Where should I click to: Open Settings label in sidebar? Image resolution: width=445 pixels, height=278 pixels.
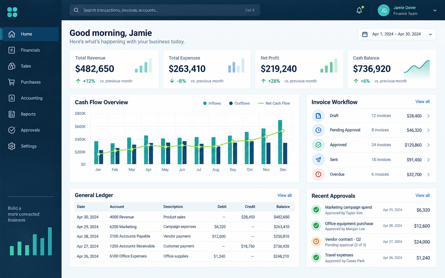coord(29,146)
